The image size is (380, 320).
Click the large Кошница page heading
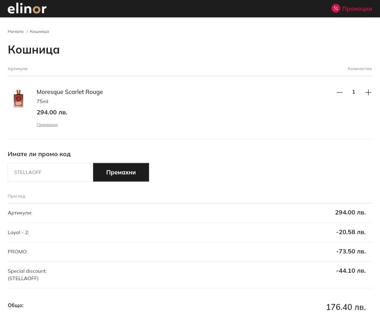tap(34, 50)
